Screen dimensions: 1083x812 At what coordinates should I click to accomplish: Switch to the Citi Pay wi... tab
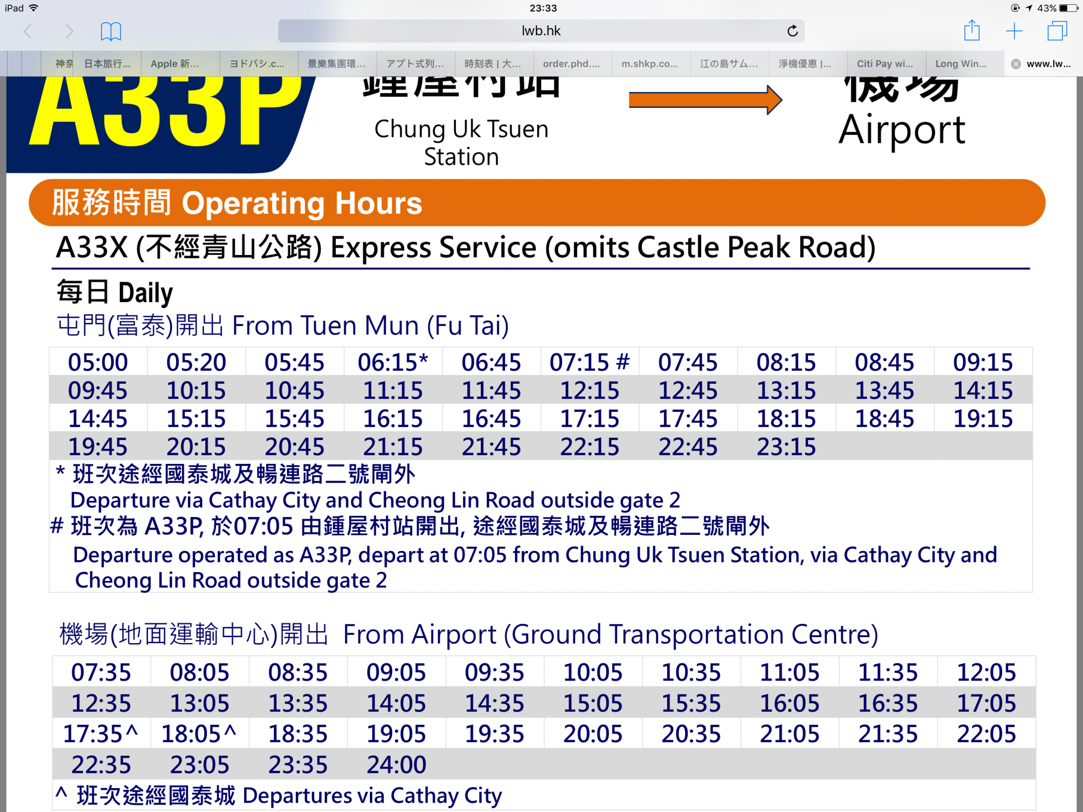(884, 64)
